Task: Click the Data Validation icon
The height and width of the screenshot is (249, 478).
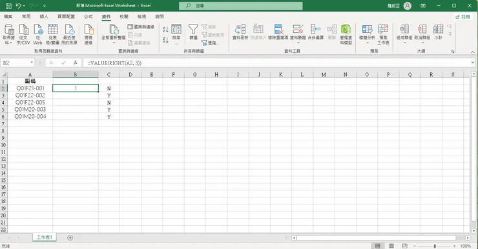Action: [x=298, y=30]
